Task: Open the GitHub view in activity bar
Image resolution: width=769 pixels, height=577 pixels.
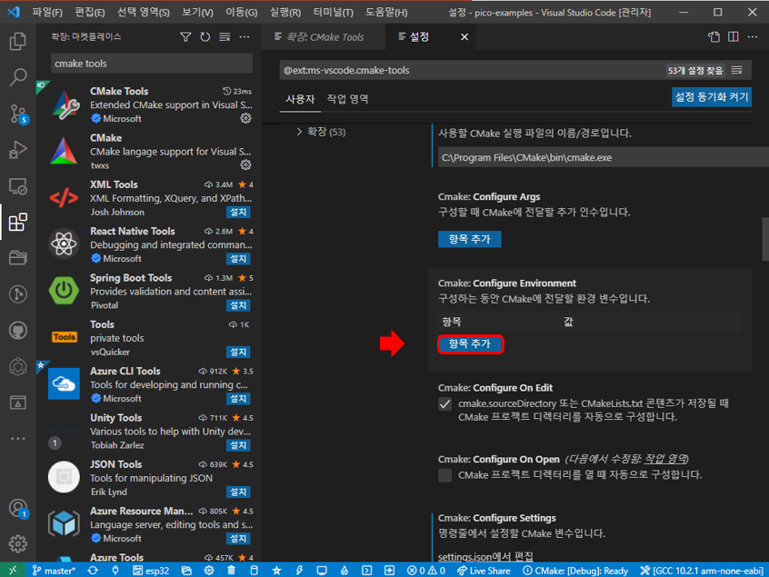Action: pos(17,331)
